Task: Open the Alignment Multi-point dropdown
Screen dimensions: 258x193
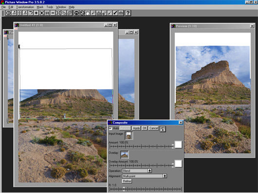Action: [x=165, y=176]
